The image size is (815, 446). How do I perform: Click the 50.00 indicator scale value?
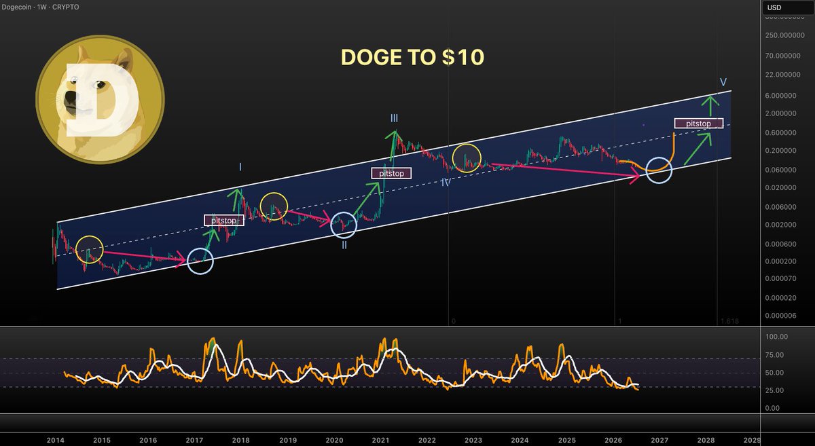776,373
